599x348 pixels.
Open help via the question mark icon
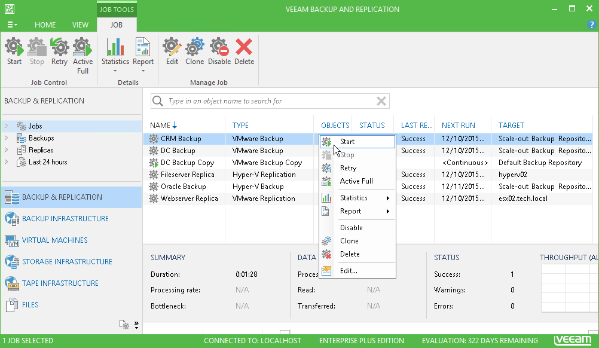[x=591, y=25]
